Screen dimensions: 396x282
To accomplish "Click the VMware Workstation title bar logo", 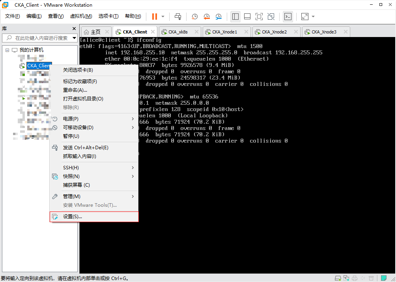I will point(5,5).
